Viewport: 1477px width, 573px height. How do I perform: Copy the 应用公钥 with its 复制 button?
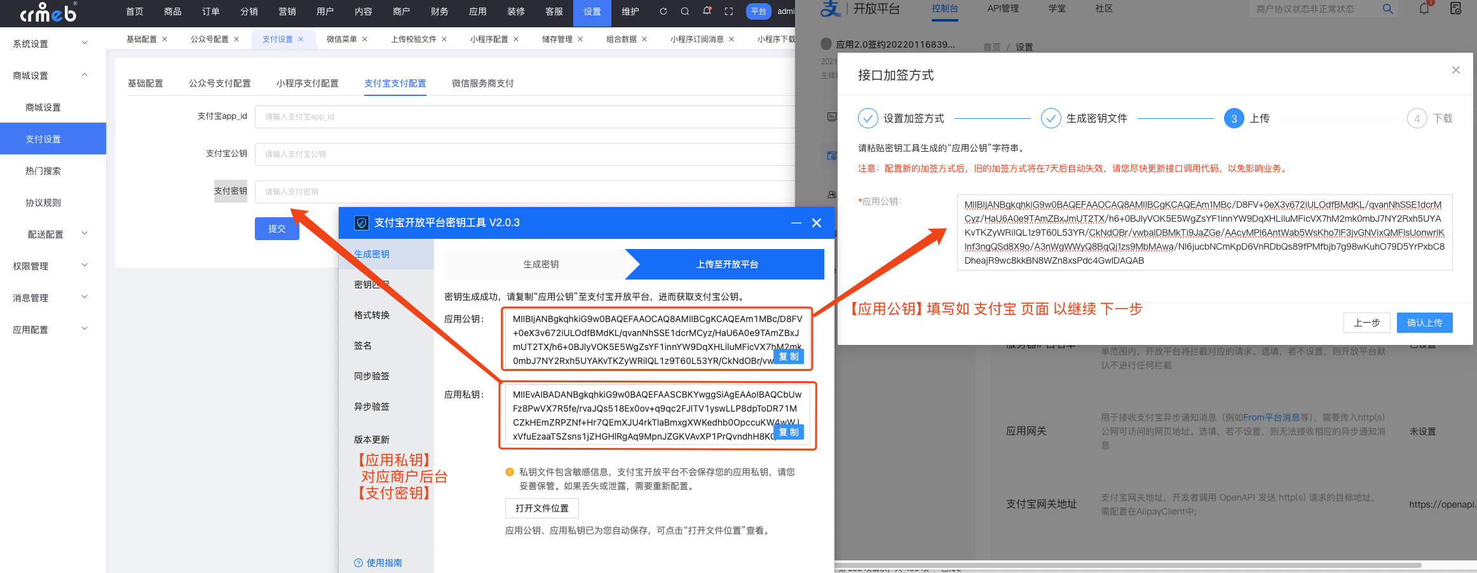tap(789, 357)
